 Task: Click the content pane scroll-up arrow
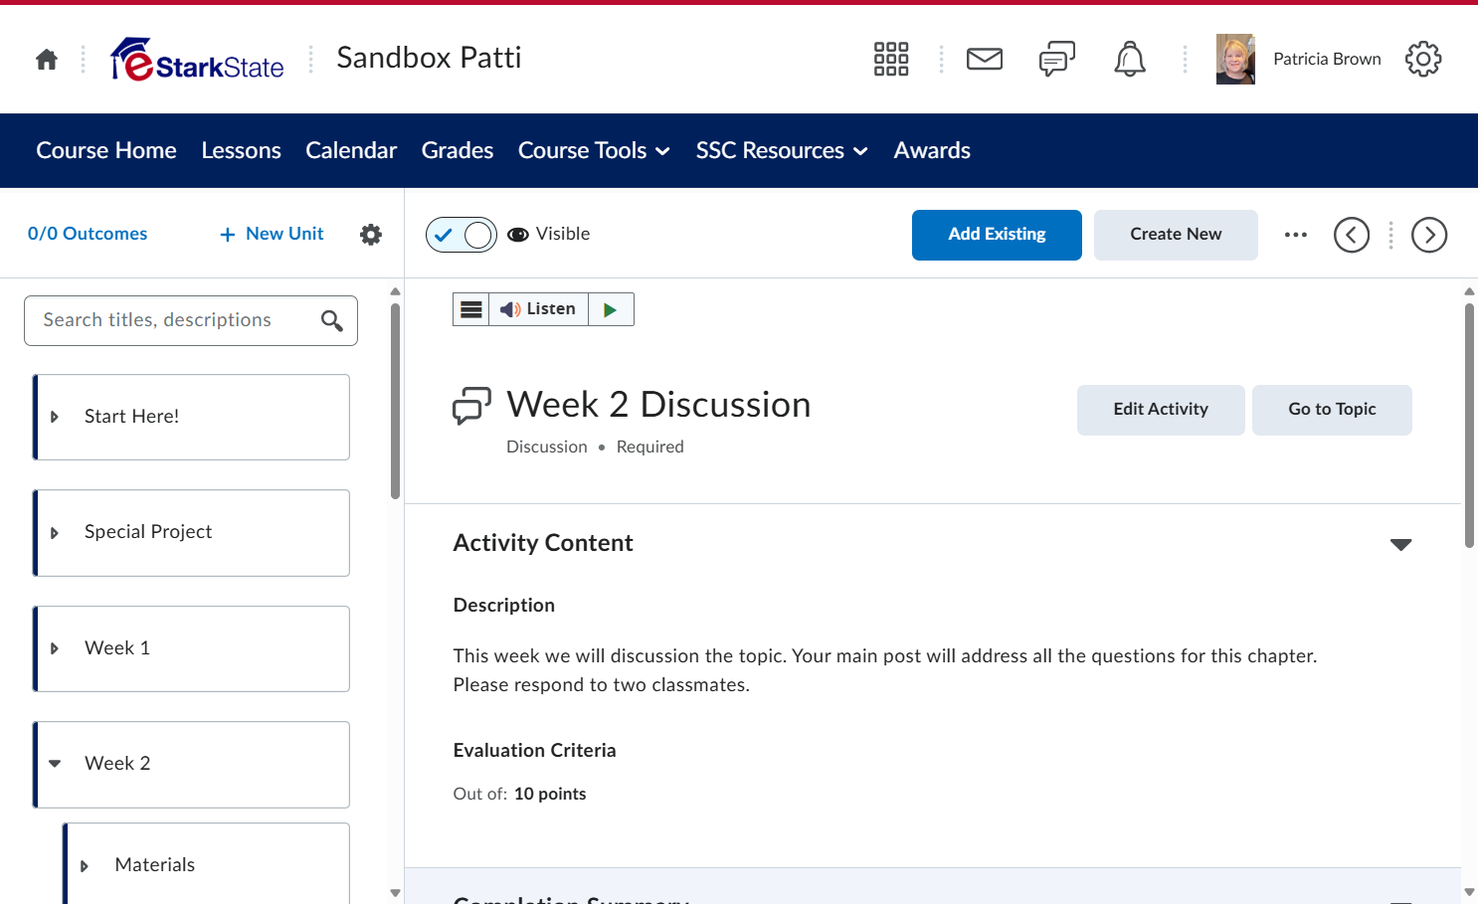[1469, 291]
